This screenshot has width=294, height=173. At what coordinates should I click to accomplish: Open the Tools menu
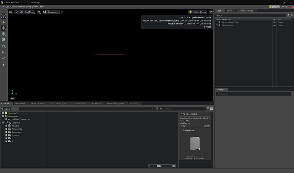click(29, 7)
